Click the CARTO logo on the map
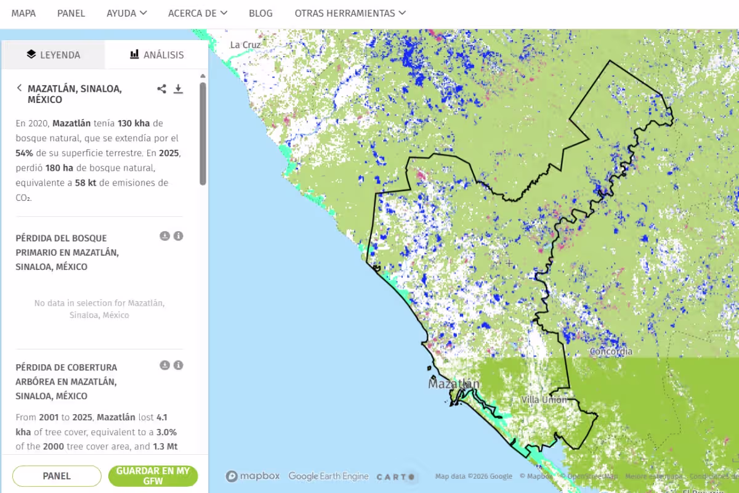Image resolution: width=739 pixels, height=493 pixels. coord(395,477)
